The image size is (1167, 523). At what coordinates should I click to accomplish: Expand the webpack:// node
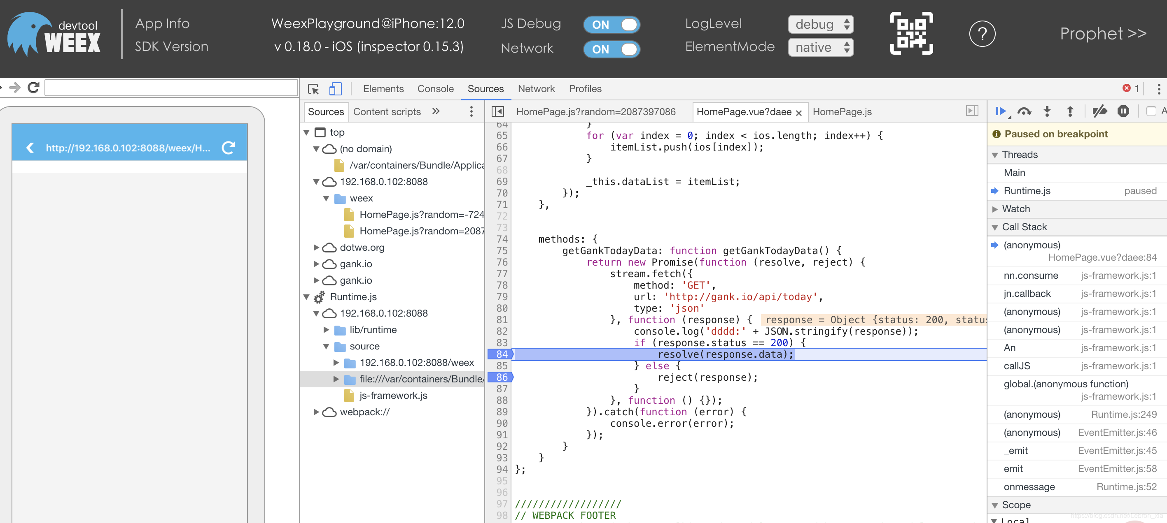[316, 412]
